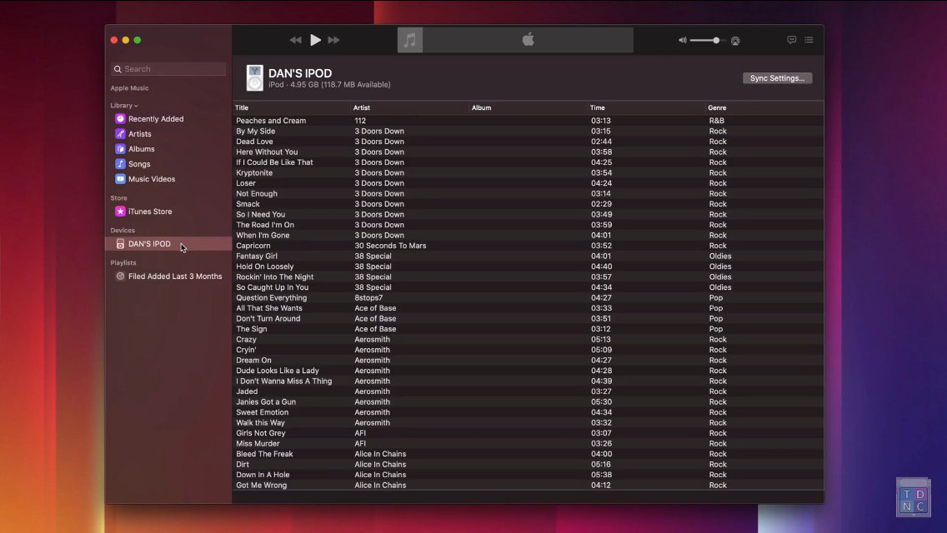Click the Search field
Image resolution: width=947 pixels, height=533 pixels.
(168, 69)
